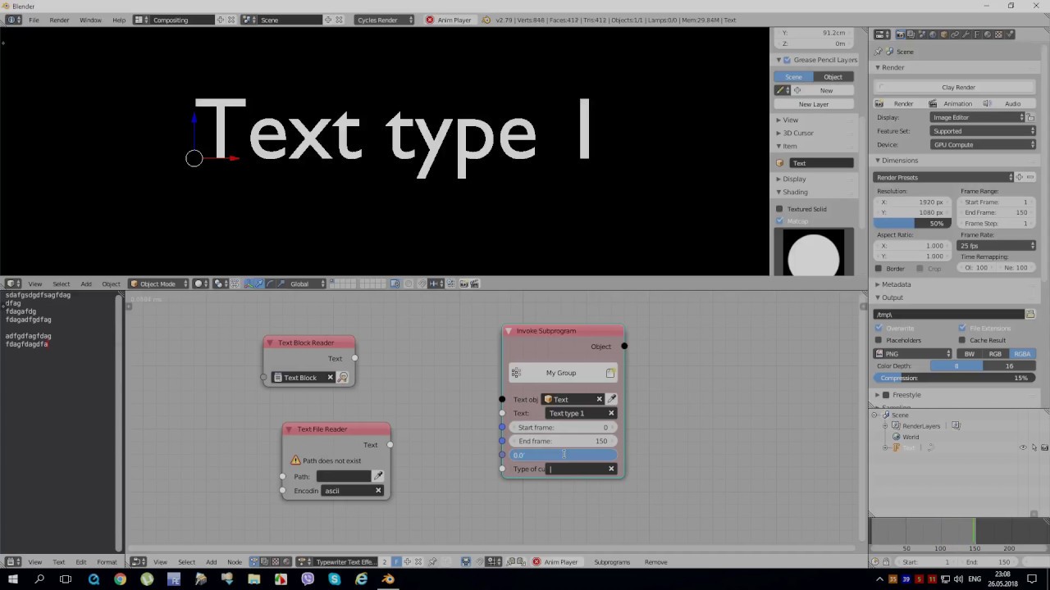1050x590 pixels.
Task: Open the Font data tab icon
Action: [x=977, y=34]
